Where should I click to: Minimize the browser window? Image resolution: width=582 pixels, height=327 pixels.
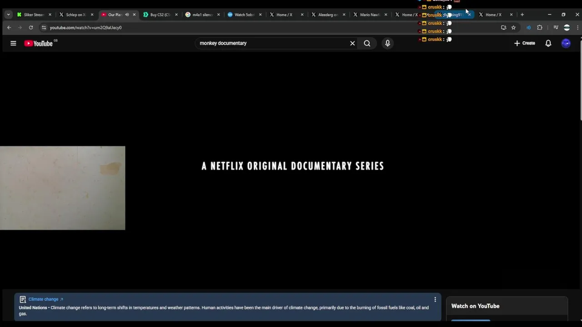click(x=549, y=15)
